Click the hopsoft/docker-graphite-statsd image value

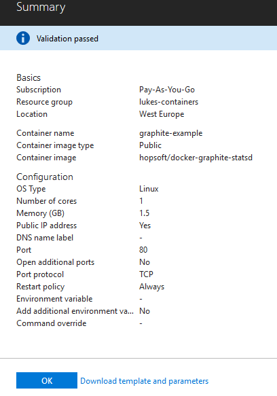[196, 158]
